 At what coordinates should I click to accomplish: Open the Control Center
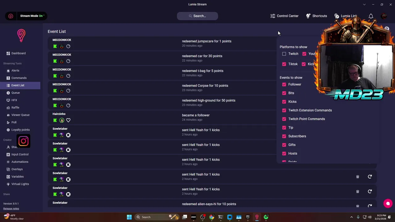284,16
